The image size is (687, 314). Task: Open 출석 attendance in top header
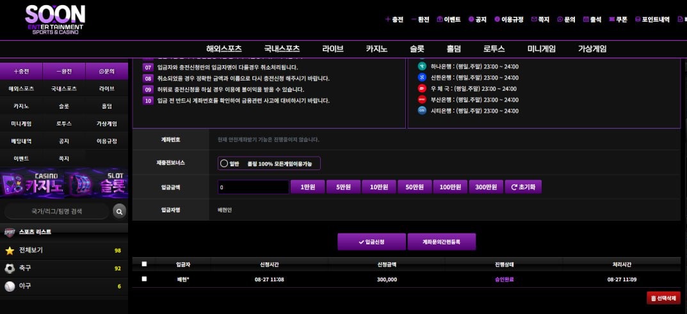point(592,20)
